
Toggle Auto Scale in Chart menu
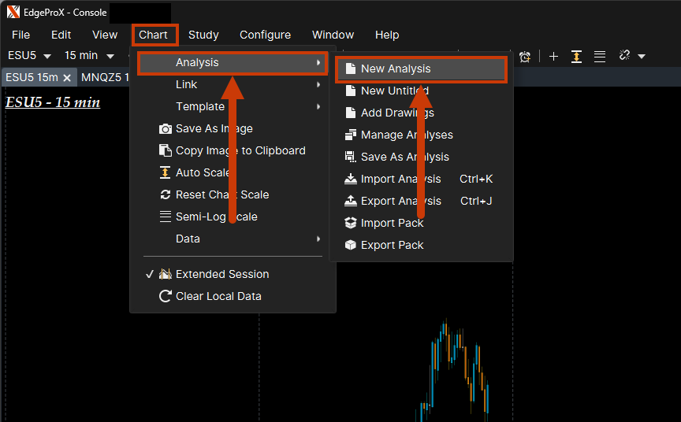(203, 172)
